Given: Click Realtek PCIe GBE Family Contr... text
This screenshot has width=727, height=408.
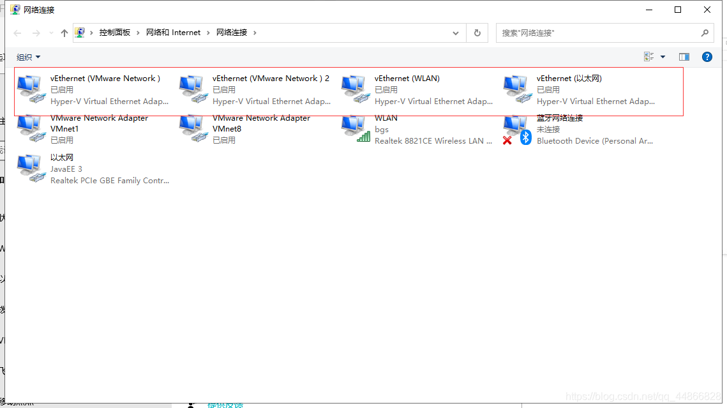Looking at the screenshot, I should tap(110, 180).
